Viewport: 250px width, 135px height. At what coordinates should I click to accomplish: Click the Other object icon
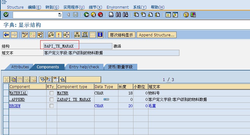pos(40,35)
